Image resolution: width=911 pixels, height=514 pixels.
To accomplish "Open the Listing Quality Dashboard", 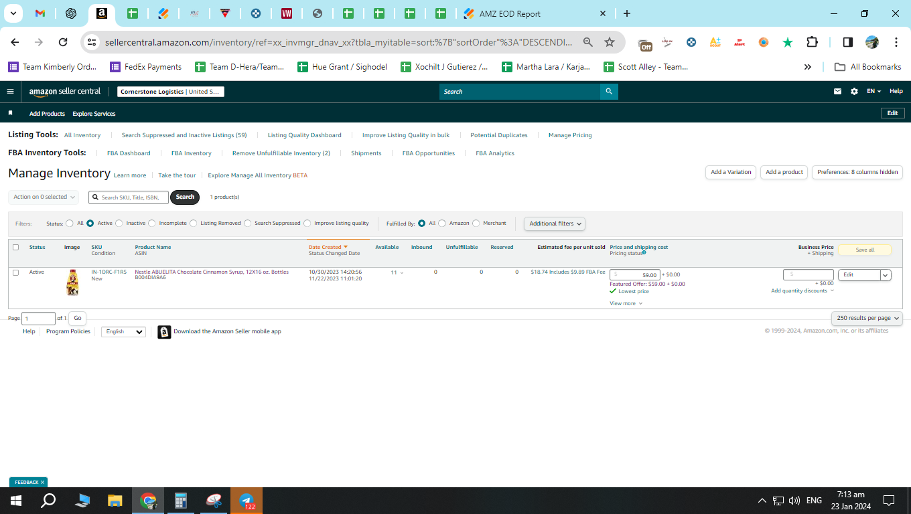I will (305, 135).
